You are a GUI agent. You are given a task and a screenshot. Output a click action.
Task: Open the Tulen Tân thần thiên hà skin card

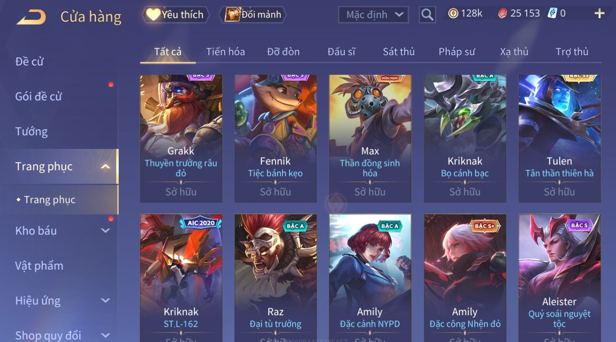click(x=559, y=138)
